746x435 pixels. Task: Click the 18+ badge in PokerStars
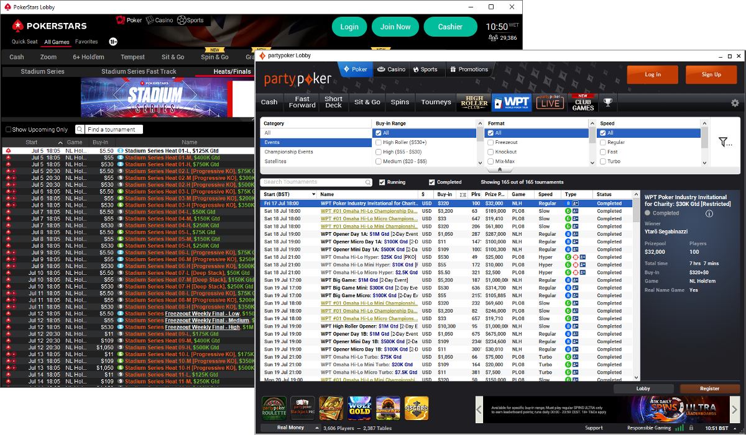coord(113,42)
